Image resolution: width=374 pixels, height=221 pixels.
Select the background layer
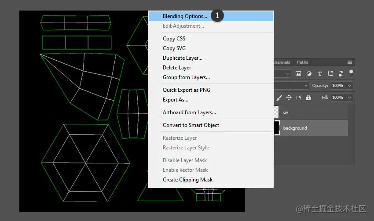point(311,128)
